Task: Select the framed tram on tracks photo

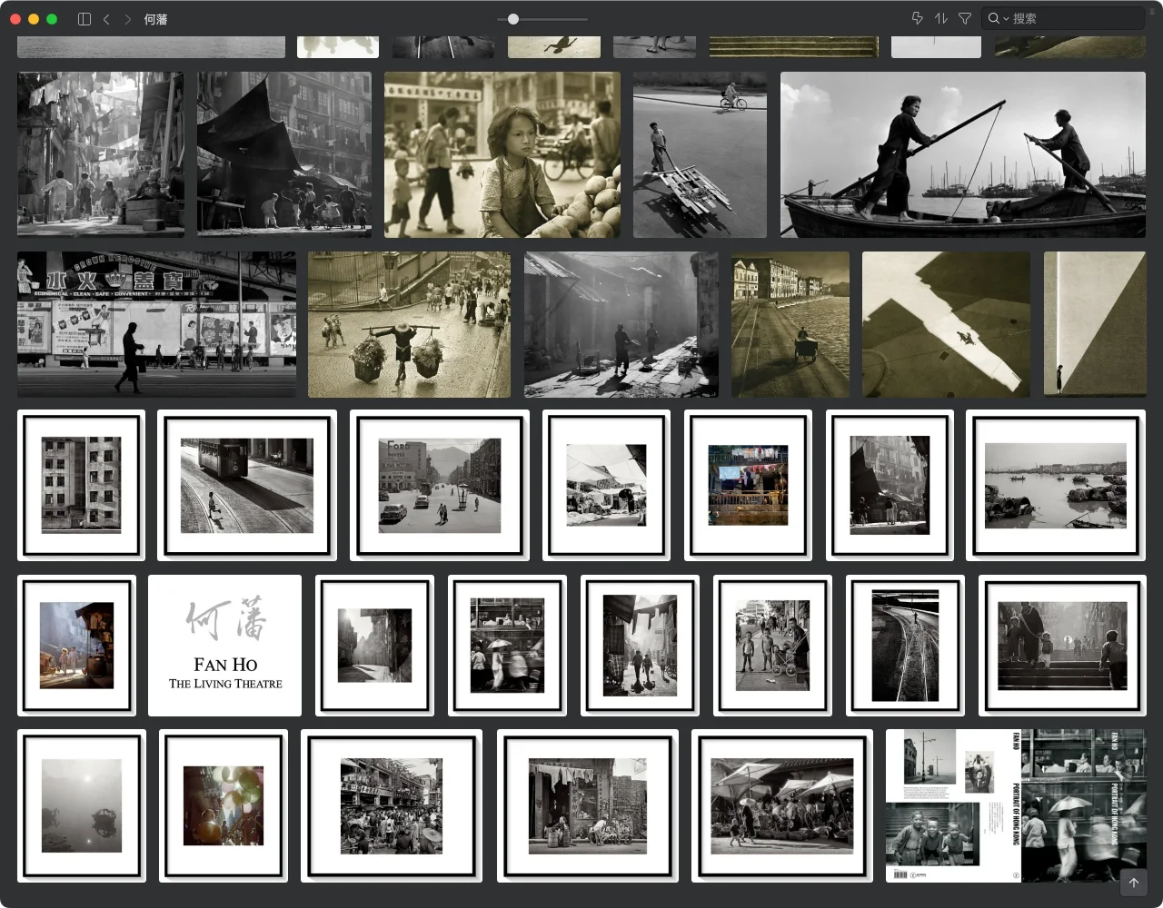Action: tap(247, 485)
